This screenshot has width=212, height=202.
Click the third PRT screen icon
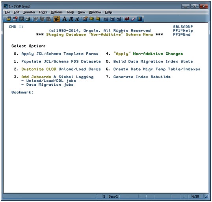(119, 19)
